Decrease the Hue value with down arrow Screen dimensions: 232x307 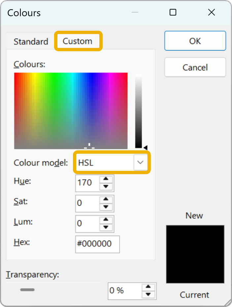click(x=106, y=187)
